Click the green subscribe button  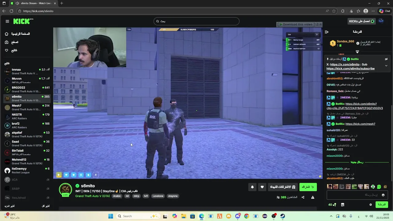[308, 187]
